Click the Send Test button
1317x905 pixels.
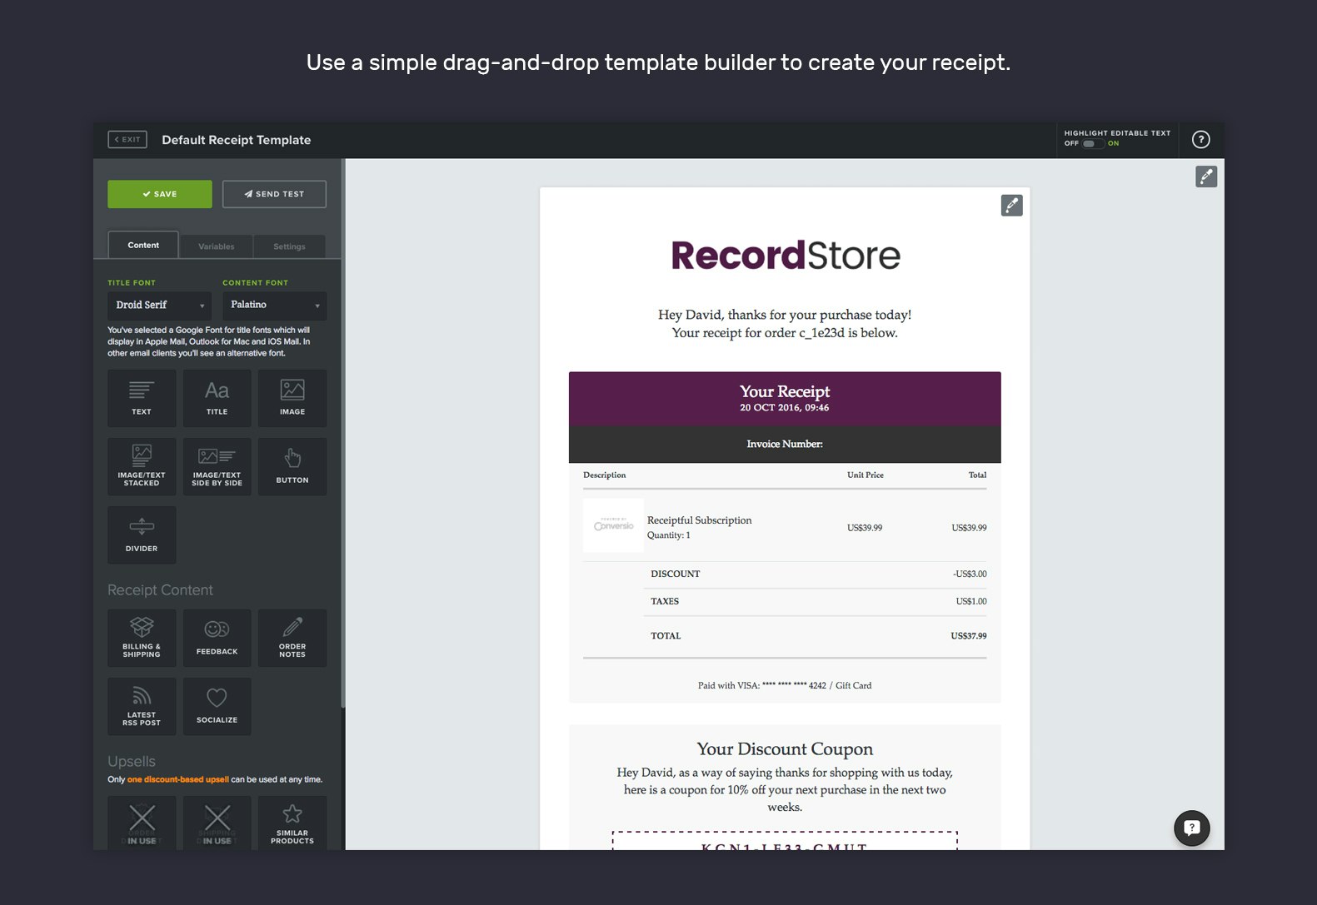pyautogui.click(x=274, y=194)
